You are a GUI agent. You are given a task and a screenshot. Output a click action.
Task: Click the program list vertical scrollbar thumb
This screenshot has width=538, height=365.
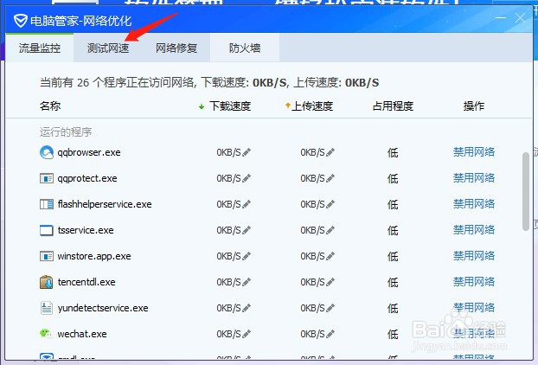(525, 192)
